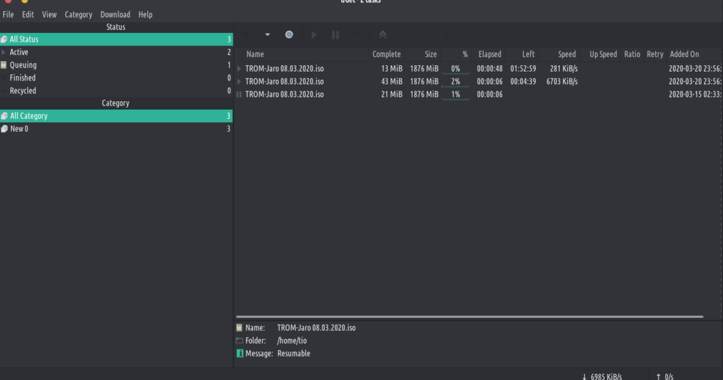Viewport: 723px width, 380px height.
Task: Open the dropdown arrow beside New Download
Action: (268, 35)
